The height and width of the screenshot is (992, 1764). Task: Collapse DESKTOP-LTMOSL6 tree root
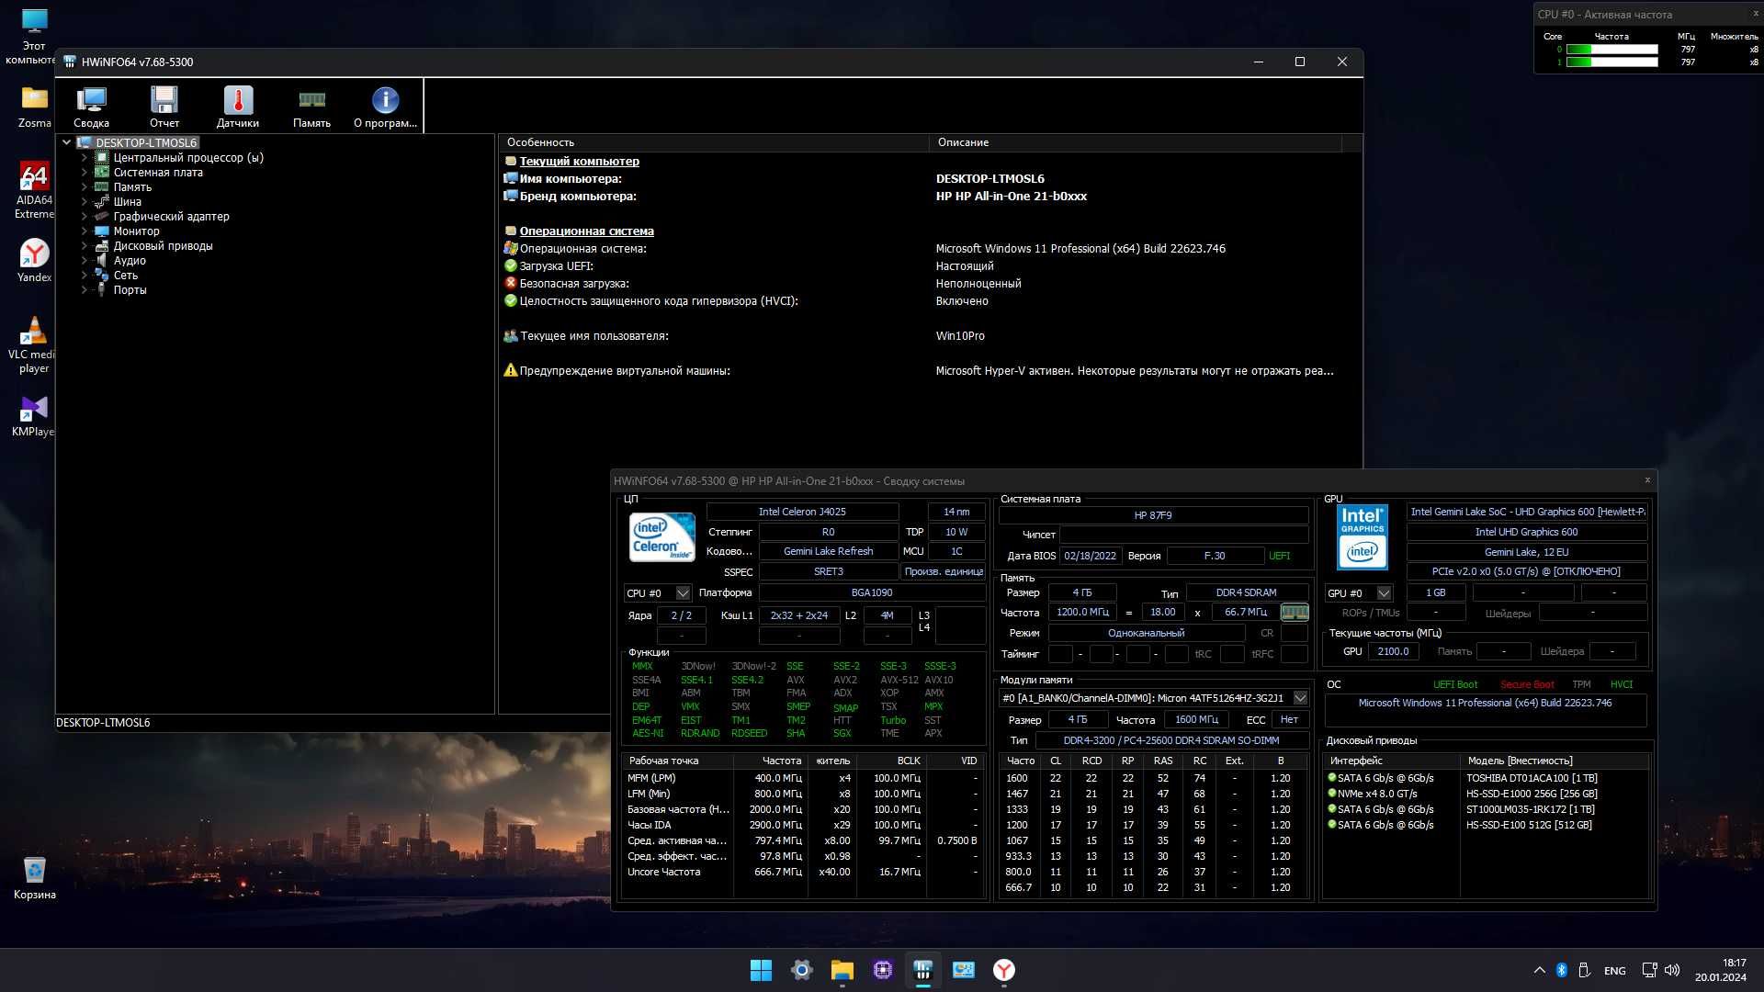tap(67, 142)
